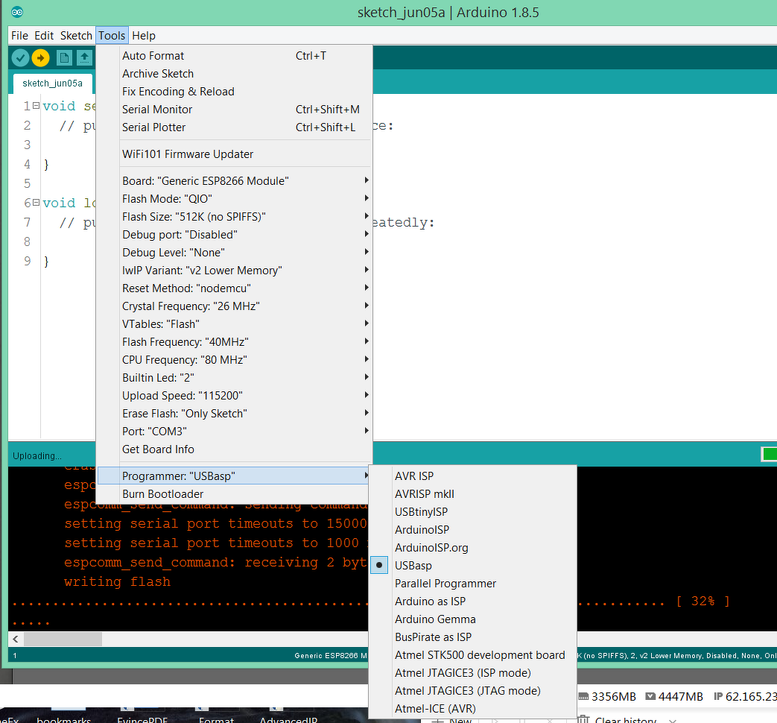Click the New sketch icon
This screenshot has width=777, height=723.
pyautogui.click(x=64, y=58)
